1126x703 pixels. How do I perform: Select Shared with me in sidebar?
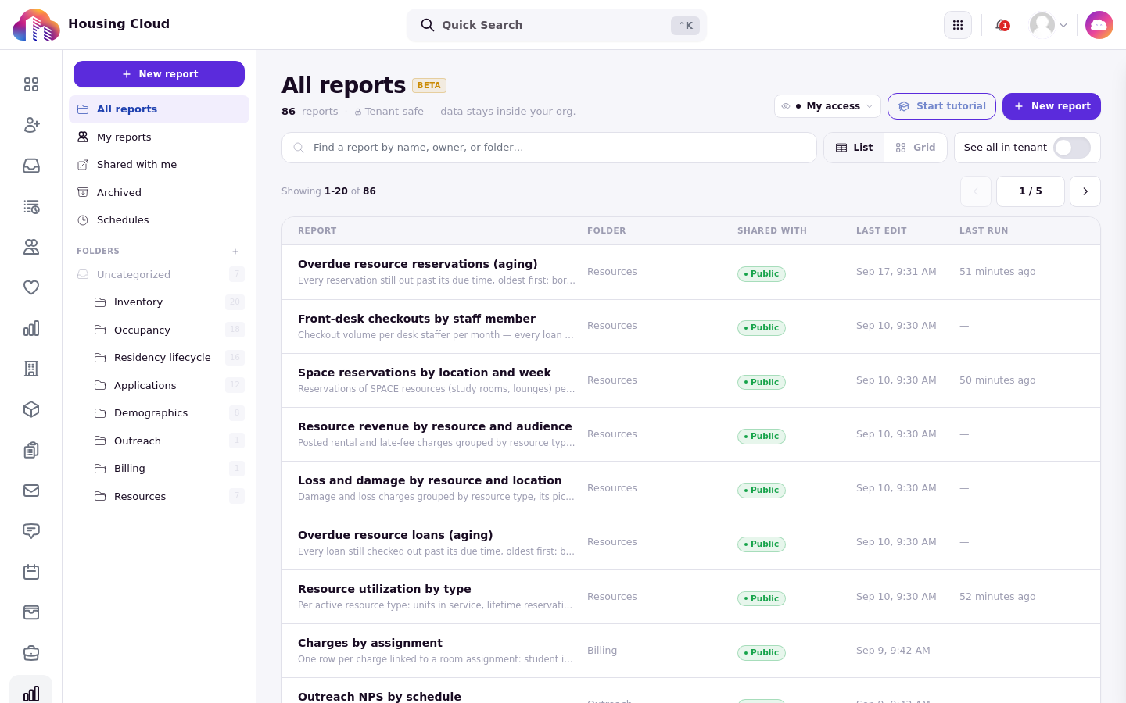click(160, 165)
